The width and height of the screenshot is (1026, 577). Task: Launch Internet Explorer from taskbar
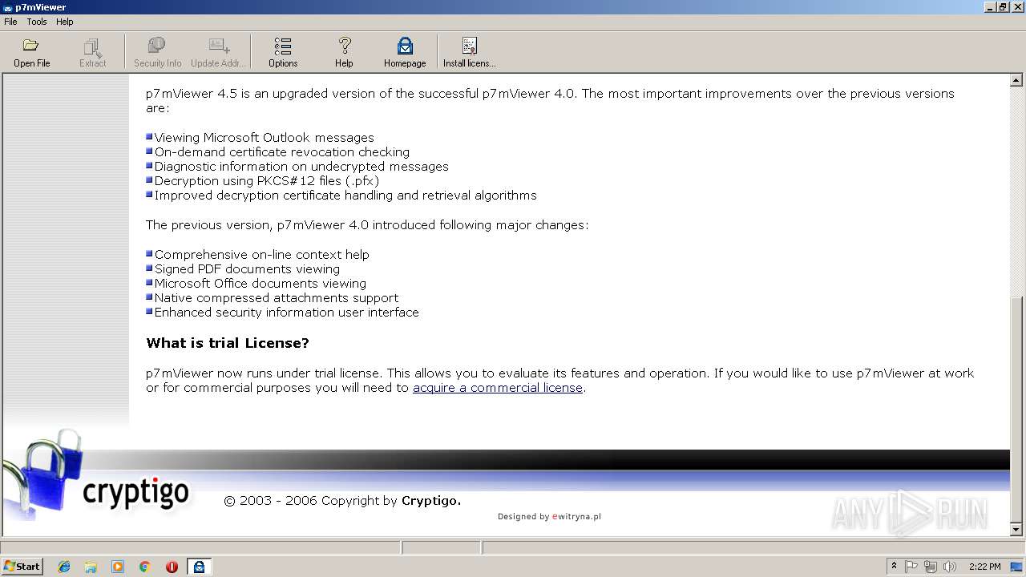click(x=64, y=567)
